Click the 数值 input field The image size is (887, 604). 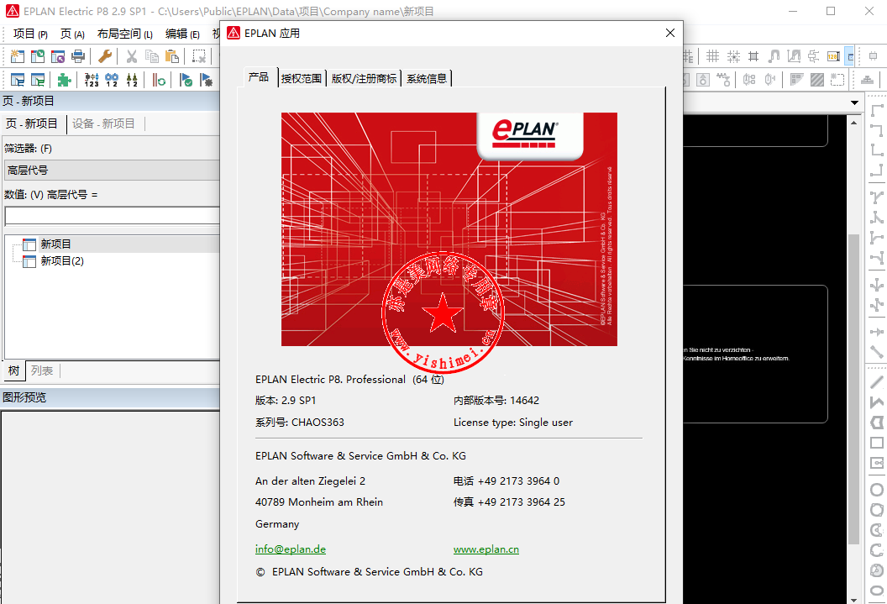[x=112, y=215]
